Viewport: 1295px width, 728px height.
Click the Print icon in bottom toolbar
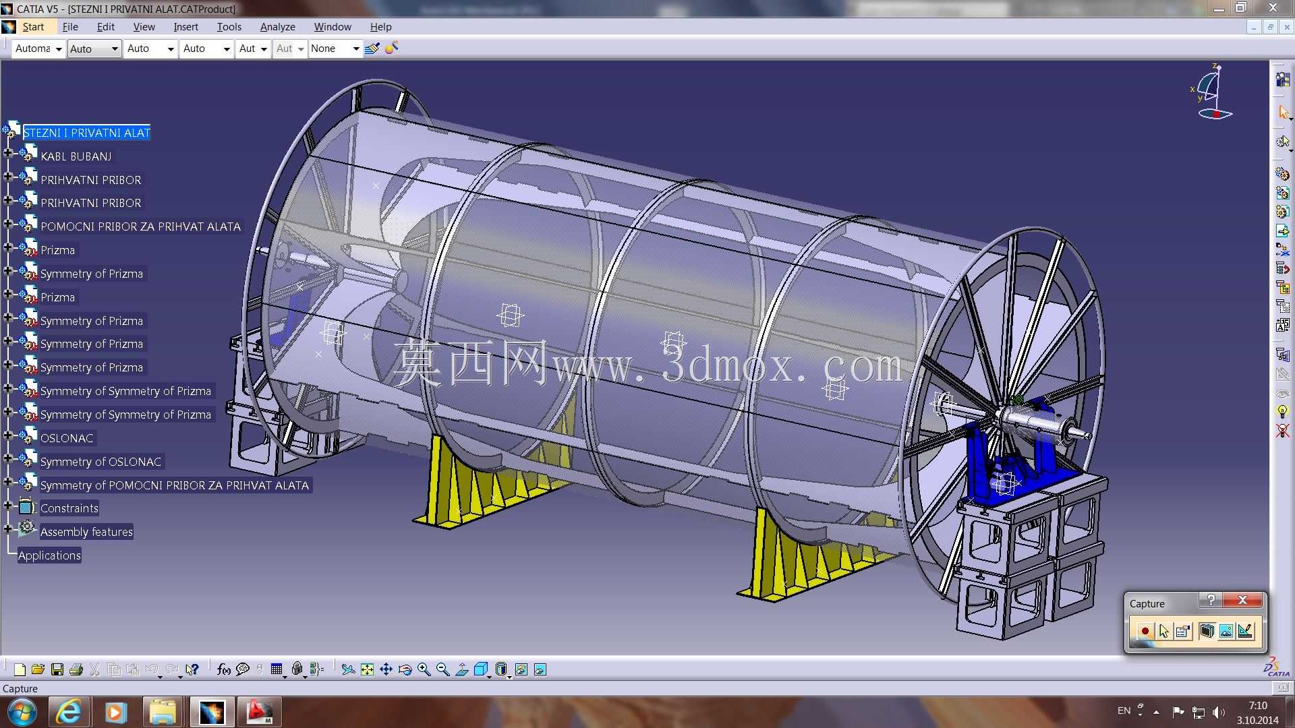pos(76,669)
